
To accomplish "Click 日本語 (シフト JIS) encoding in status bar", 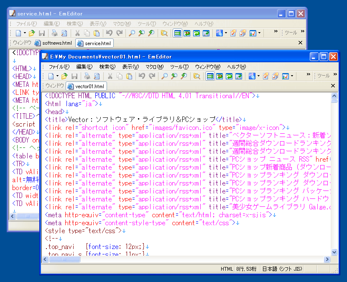I will (x=282, y=269).
